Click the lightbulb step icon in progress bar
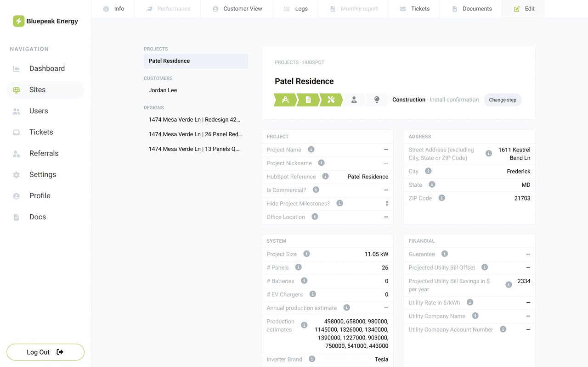588x367 pixels. click(377, 100)
